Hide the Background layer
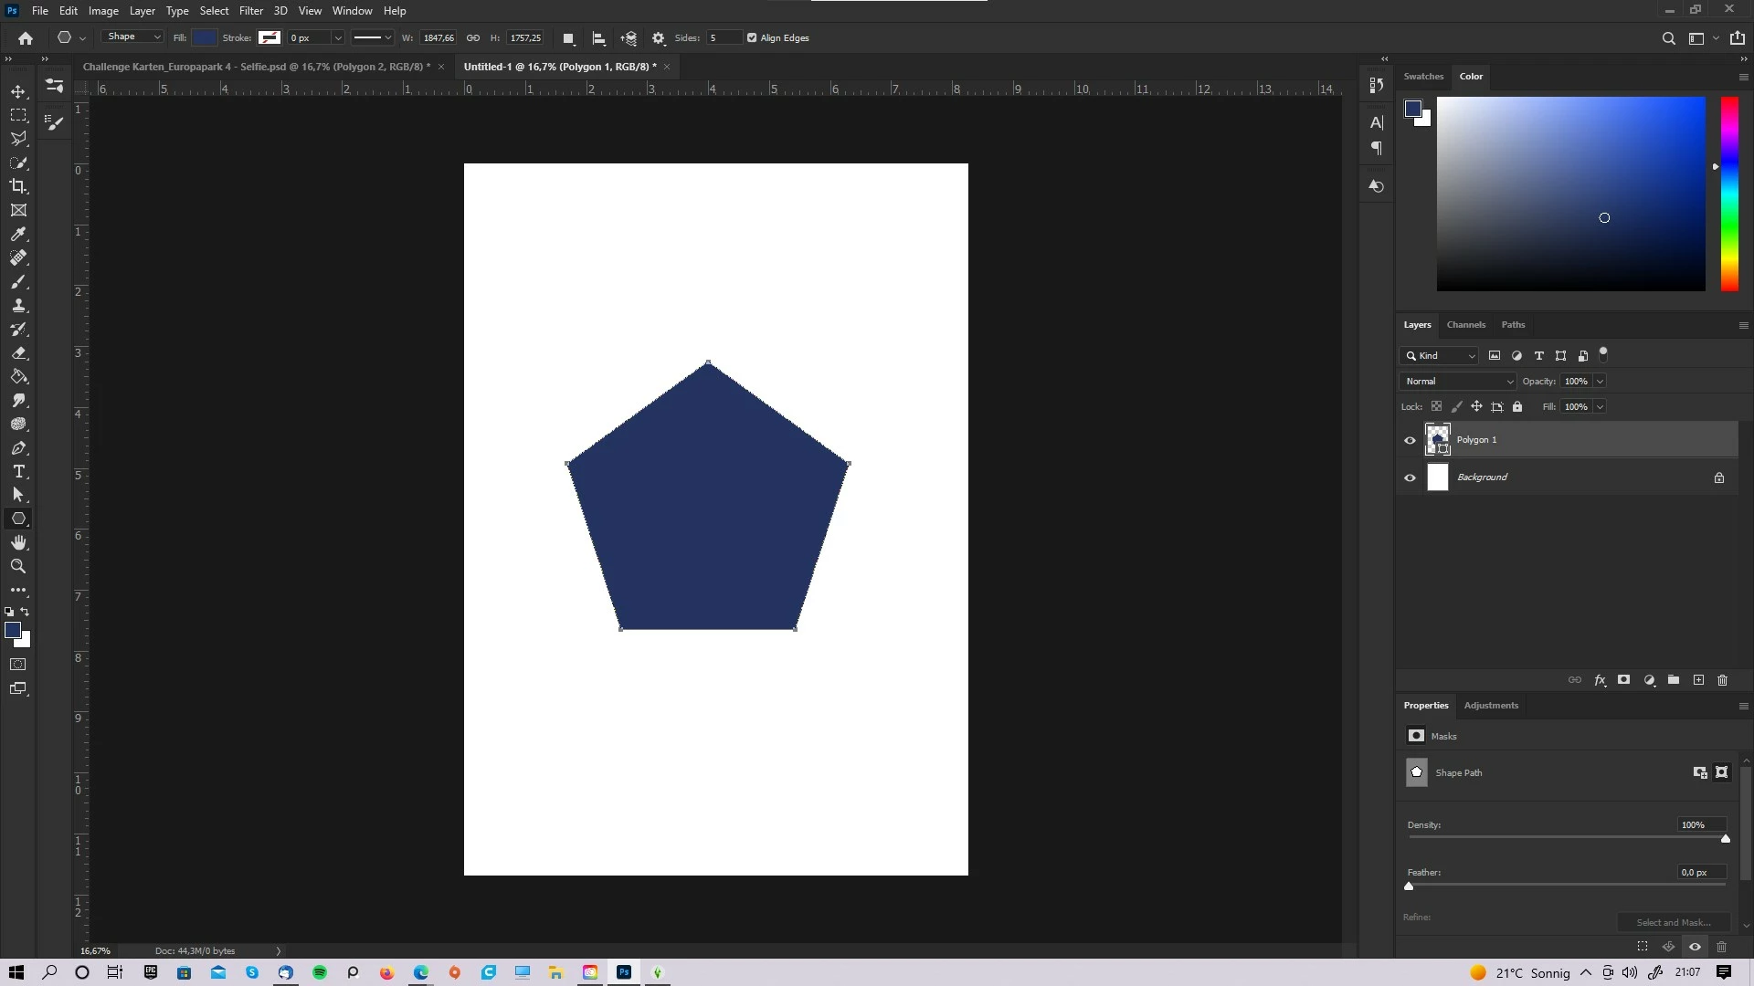This screenshot has width=1754, height=986. [1410, 477]
